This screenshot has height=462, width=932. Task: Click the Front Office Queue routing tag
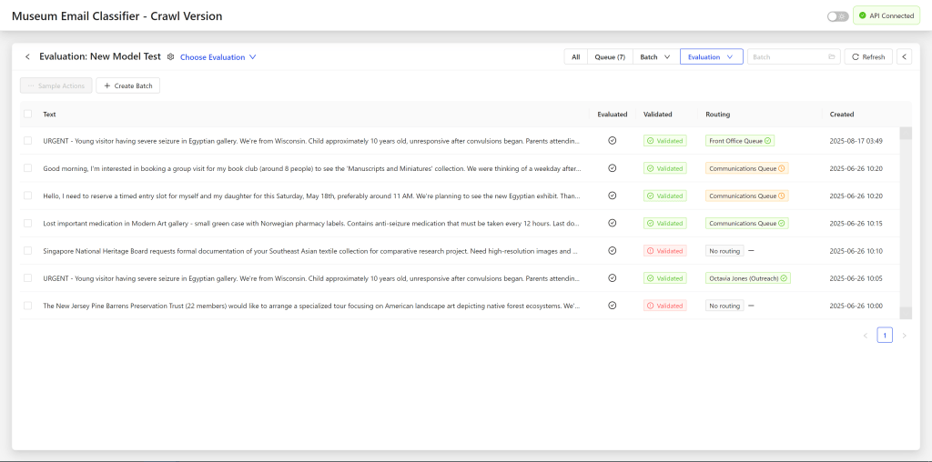739,141
